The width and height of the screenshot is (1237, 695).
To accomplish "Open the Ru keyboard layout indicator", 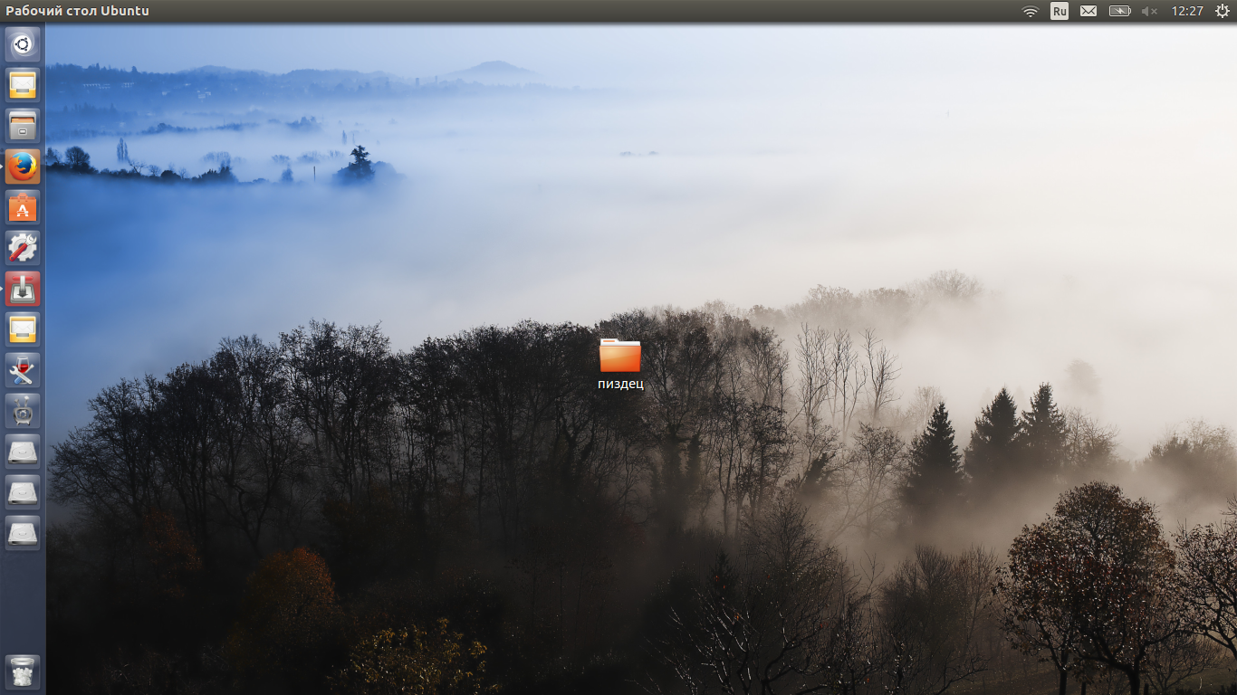I will click(x=1060, y=11).
